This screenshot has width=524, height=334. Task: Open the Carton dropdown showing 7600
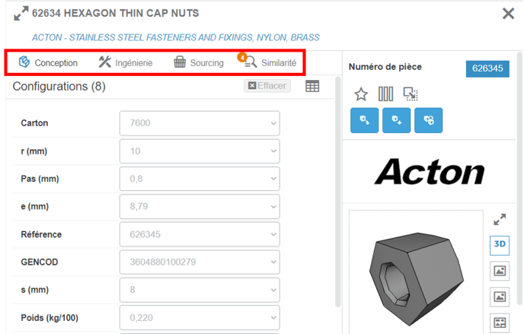click(200, 123)
